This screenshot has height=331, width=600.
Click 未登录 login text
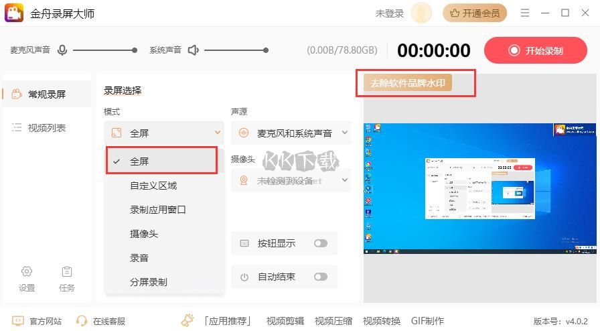(389, 13)
